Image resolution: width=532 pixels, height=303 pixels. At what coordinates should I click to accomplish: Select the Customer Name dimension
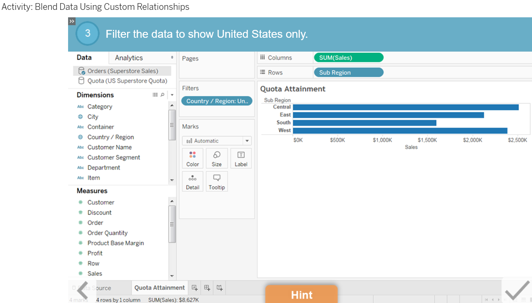[109, 147]
